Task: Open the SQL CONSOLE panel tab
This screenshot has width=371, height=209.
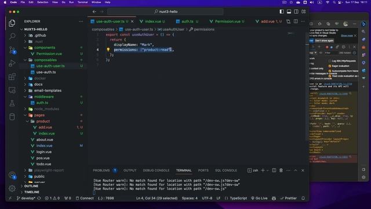Action: pos(226,170)
